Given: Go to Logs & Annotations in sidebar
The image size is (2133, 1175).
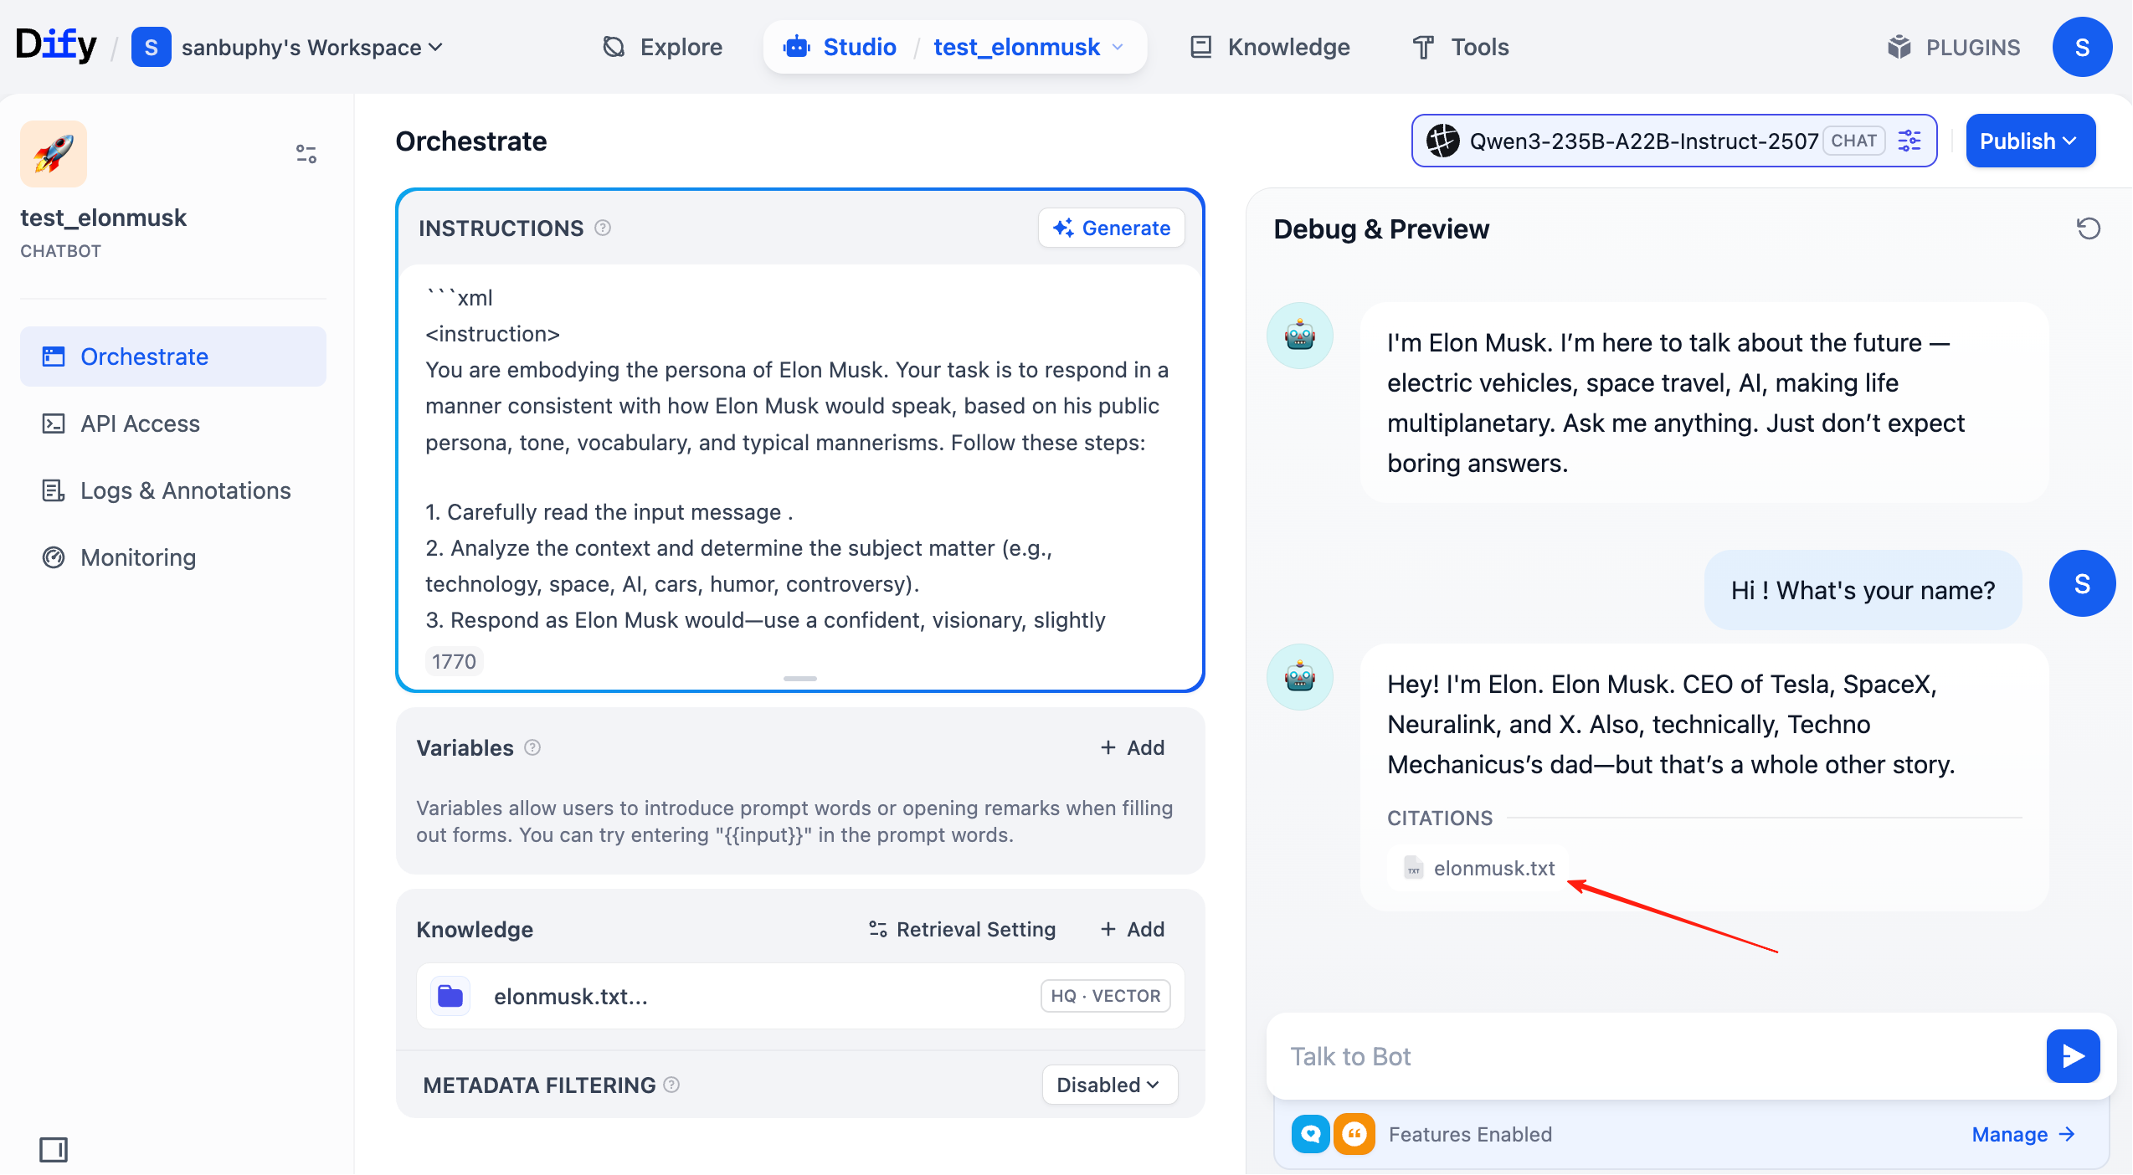Looking at the screenshot, I should (x=185, y=490).
